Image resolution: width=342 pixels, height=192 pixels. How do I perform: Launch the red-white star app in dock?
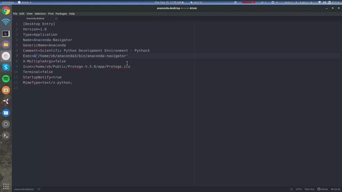tap(6, 101)
